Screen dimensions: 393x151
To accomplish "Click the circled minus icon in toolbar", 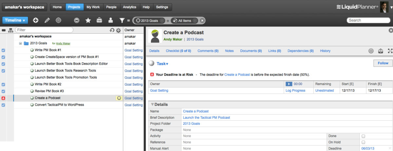I will point(76,20).
